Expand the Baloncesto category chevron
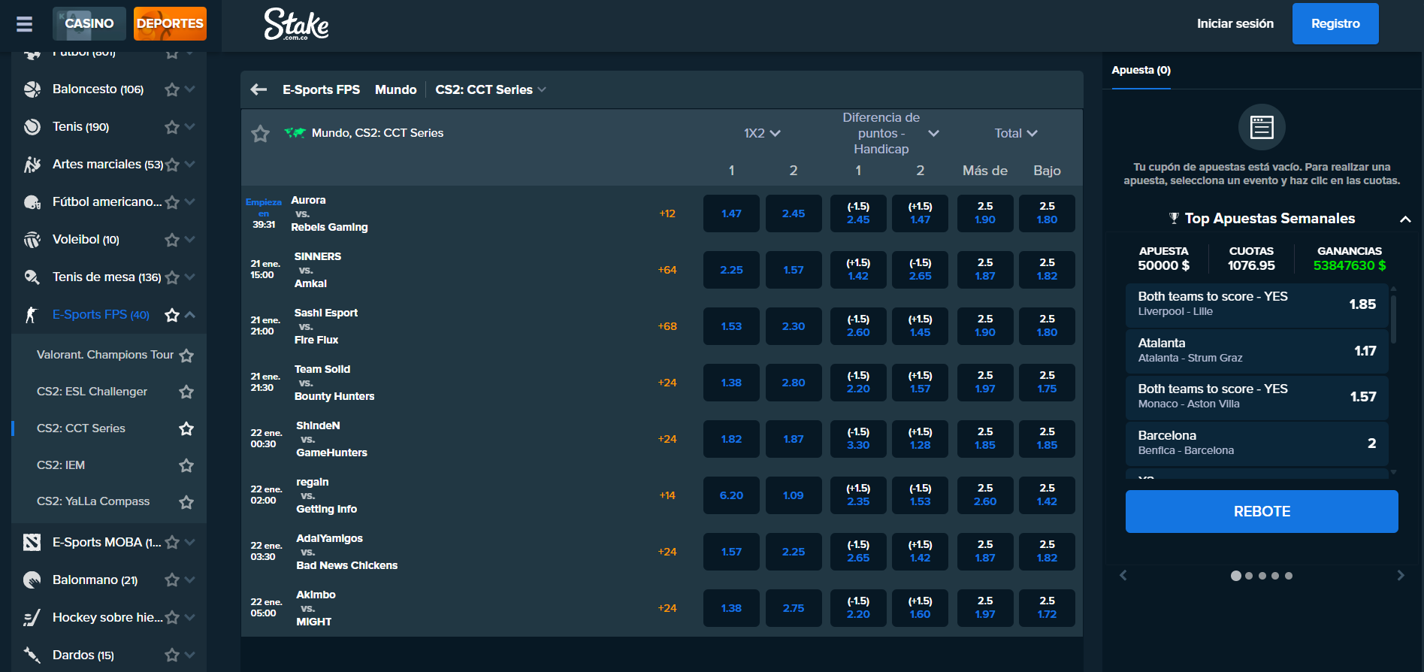 (189, 89)
